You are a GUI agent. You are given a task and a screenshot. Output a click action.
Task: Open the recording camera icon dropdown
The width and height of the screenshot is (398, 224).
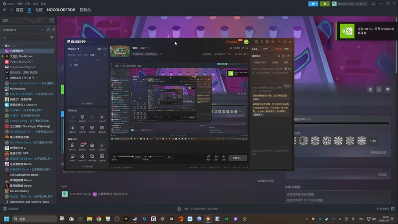[216, 157]
